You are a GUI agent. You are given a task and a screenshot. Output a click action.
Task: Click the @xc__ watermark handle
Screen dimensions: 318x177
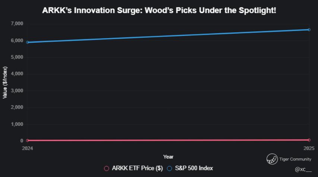pos(303,170)
